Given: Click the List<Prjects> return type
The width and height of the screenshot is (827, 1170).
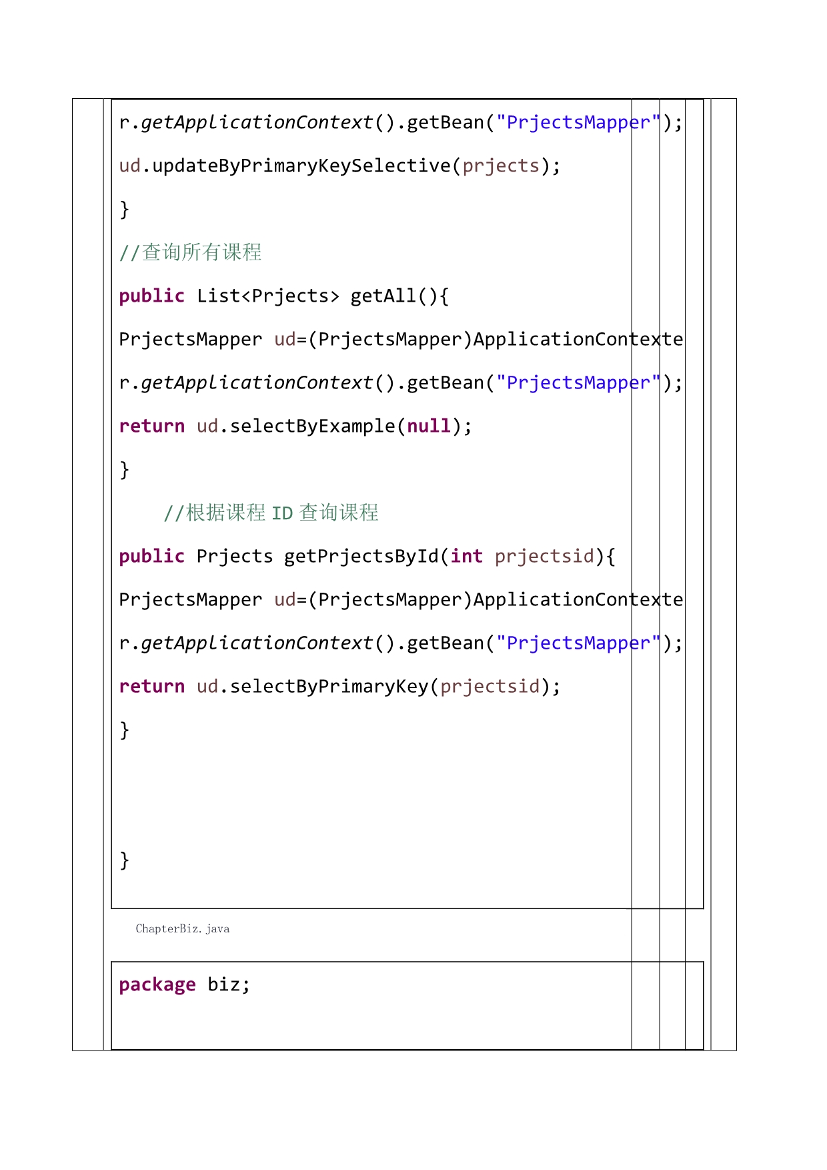Looking at the screenshot, I should tap(267, 296).
